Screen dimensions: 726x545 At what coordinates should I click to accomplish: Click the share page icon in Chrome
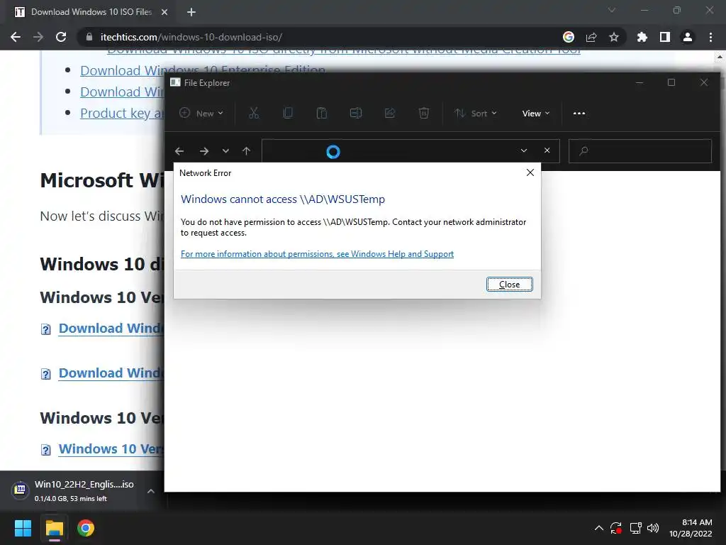point(591,37)
